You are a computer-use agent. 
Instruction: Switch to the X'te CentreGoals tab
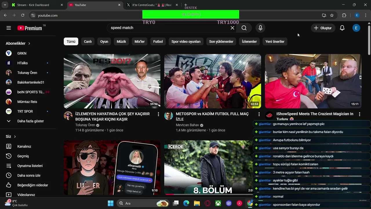pyautogui.click(x=152, y=5)
